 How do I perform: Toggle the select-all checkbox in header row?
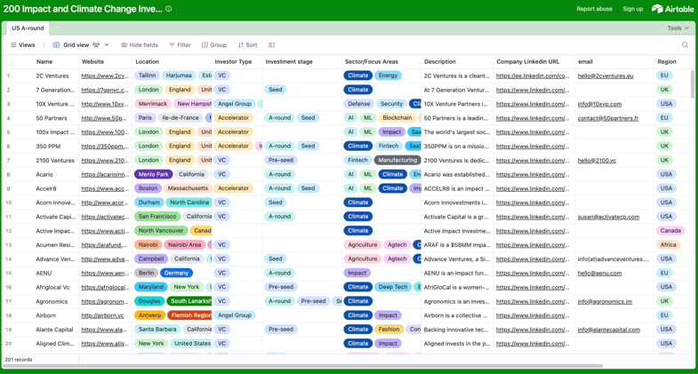click(x=9, y=62)
